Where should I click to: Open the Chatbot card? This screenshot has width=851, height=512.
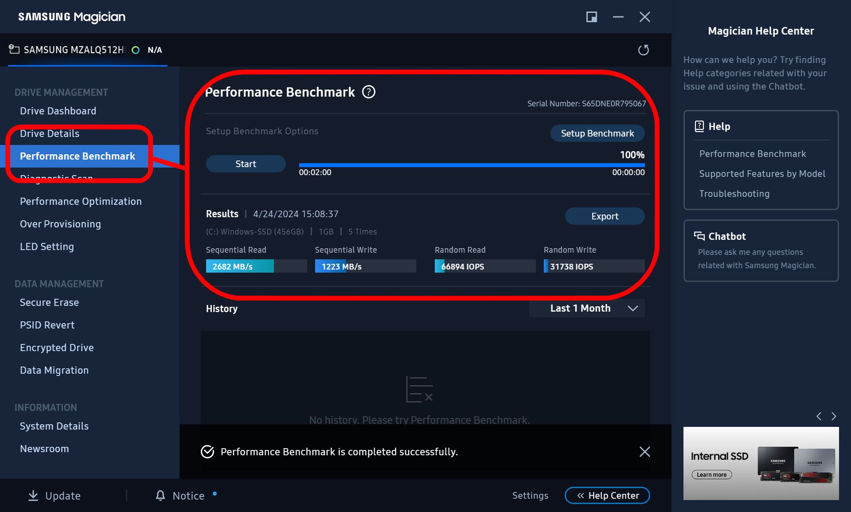tap(761, 250)
